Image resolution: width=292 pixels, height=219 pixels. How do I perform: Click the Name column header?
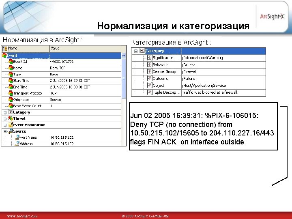(x=26, y=48)
